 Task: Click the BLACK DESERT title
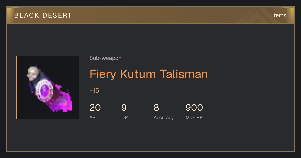(43, 15)
